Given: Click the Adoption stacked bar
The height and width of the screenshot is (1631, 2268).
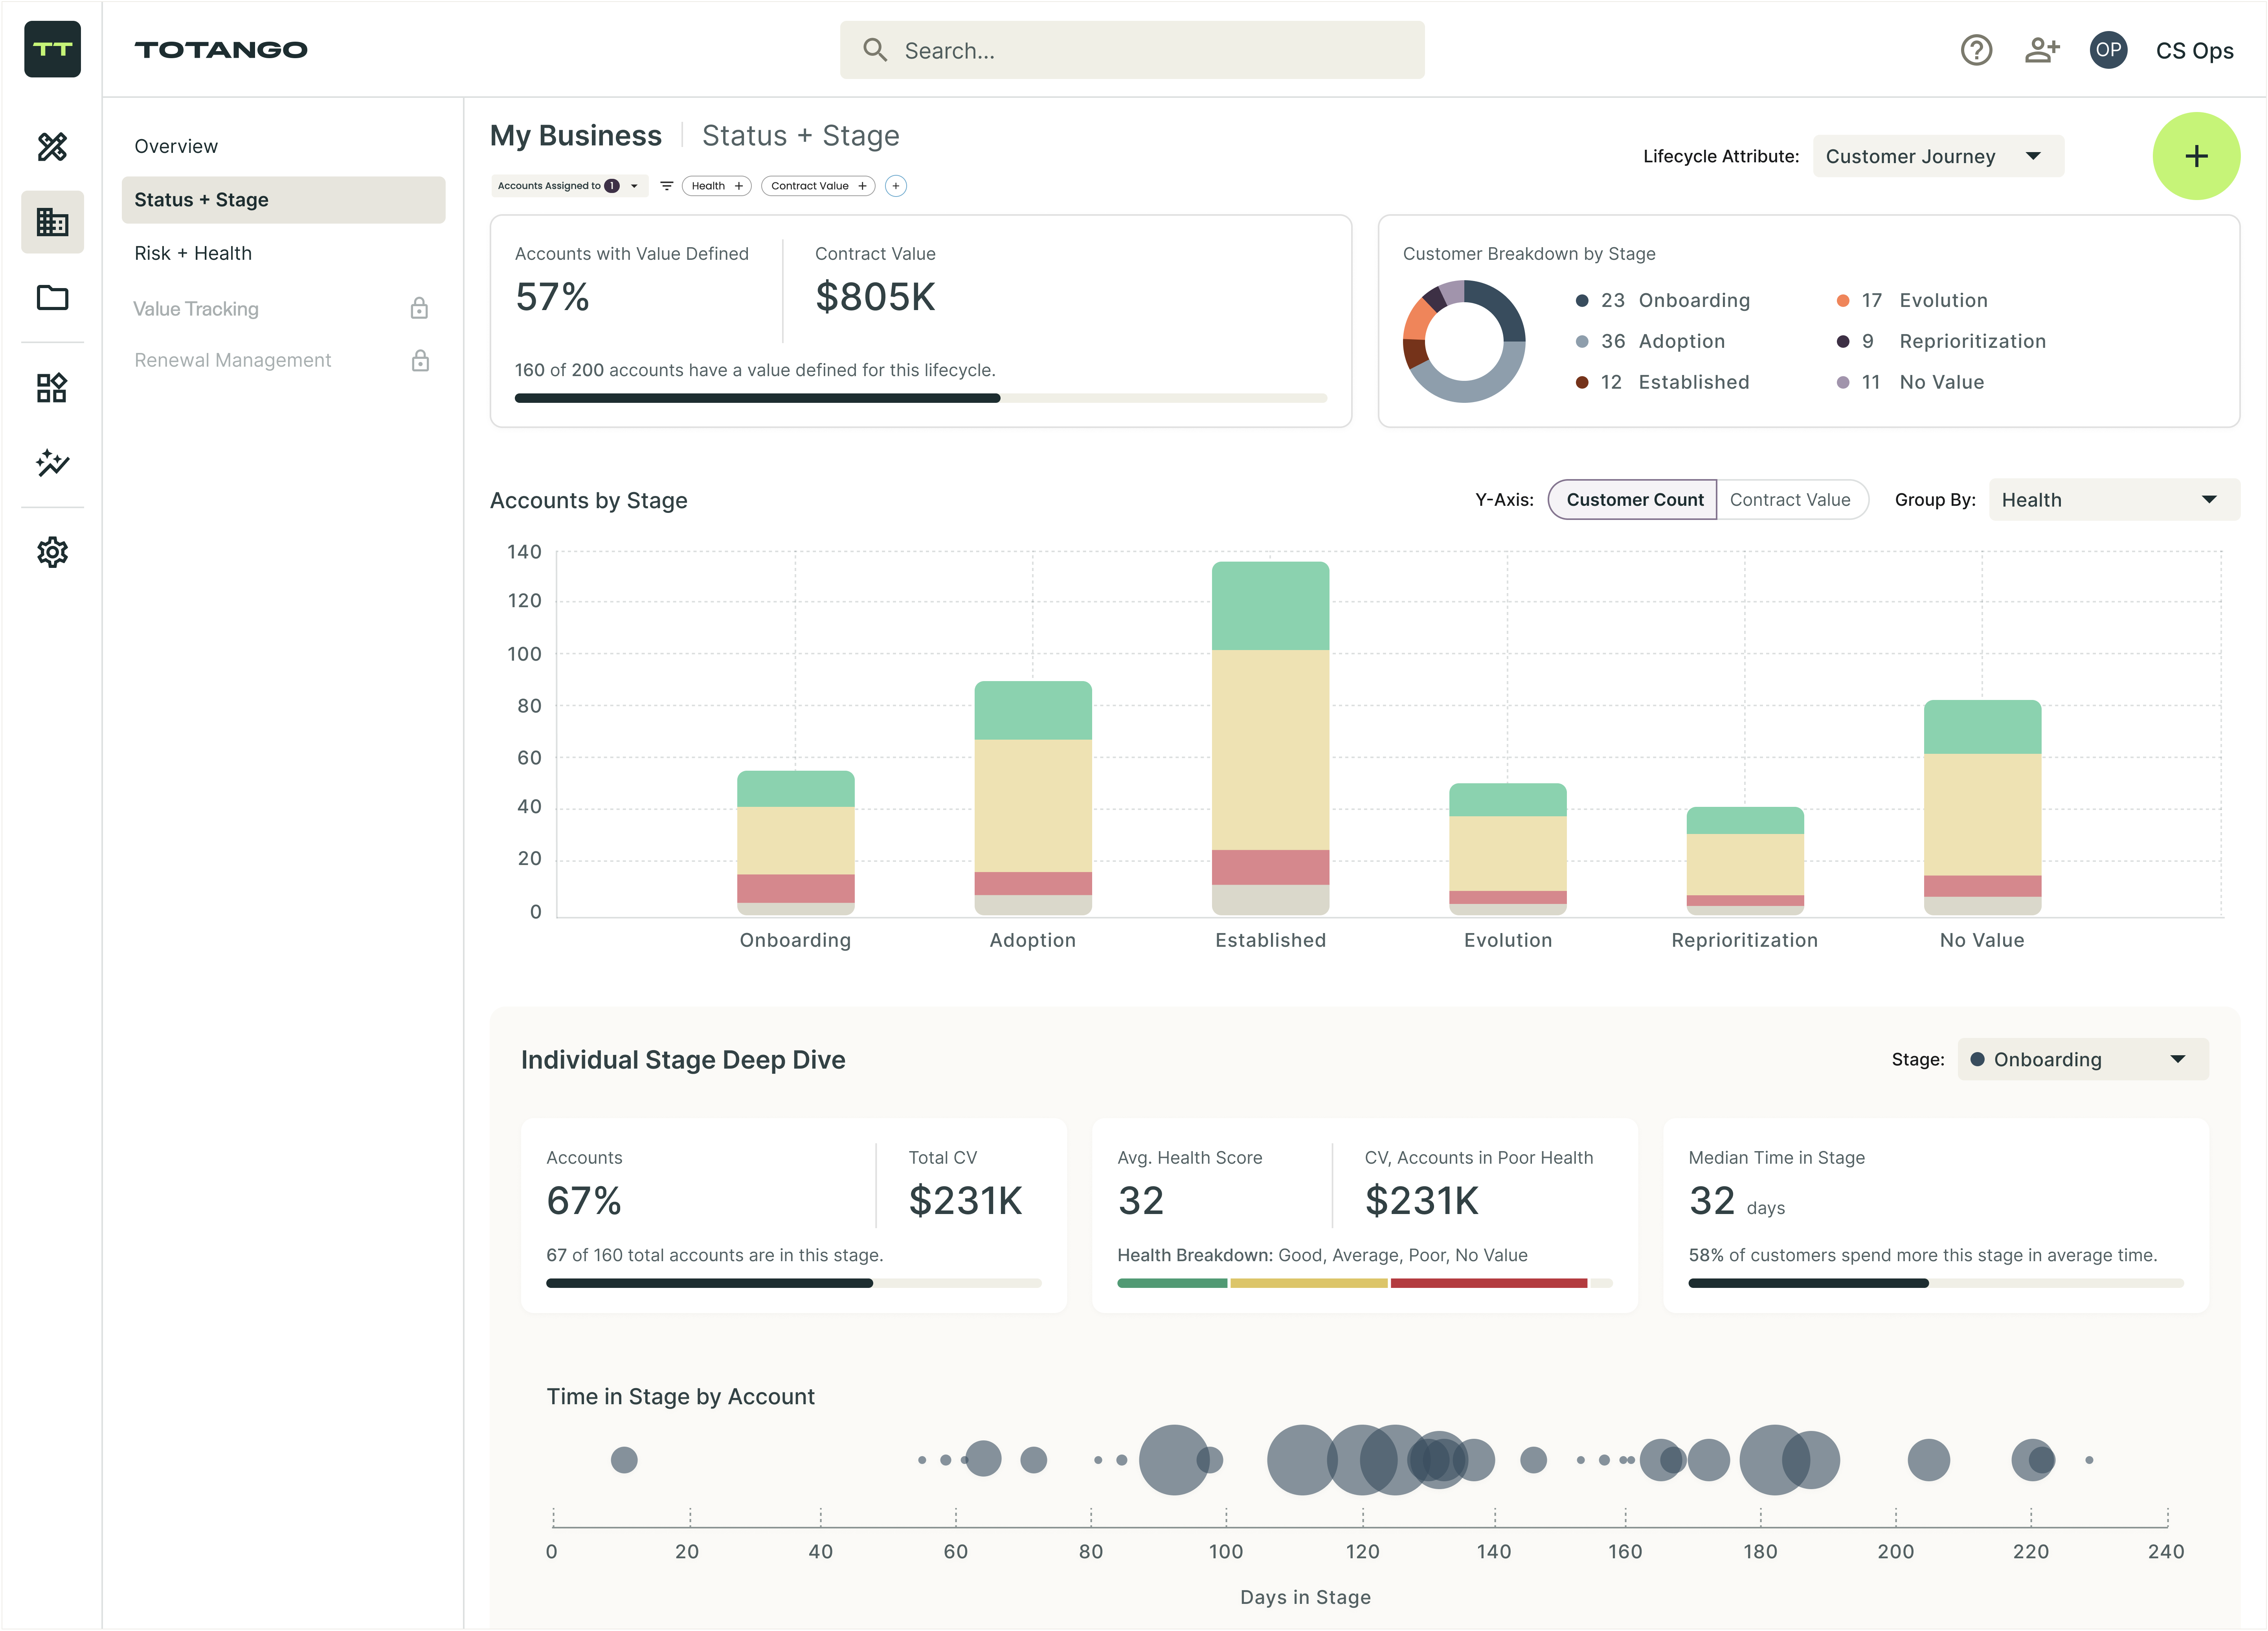Looking at the screenshot, I should click(1033, 798).
